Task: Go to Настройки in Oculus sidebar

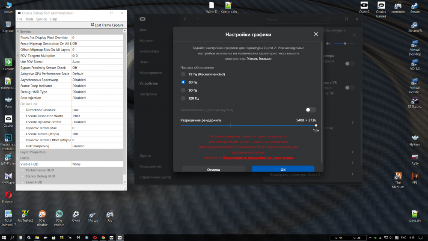Action: point(148,94)
